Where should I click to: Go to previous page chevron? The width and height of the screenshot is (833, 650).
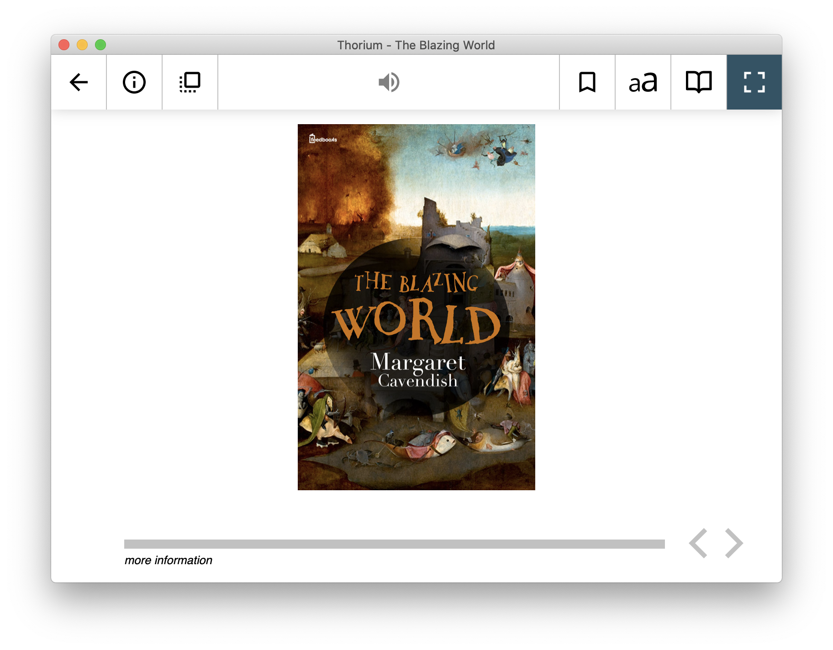click(x=699, y=543)
